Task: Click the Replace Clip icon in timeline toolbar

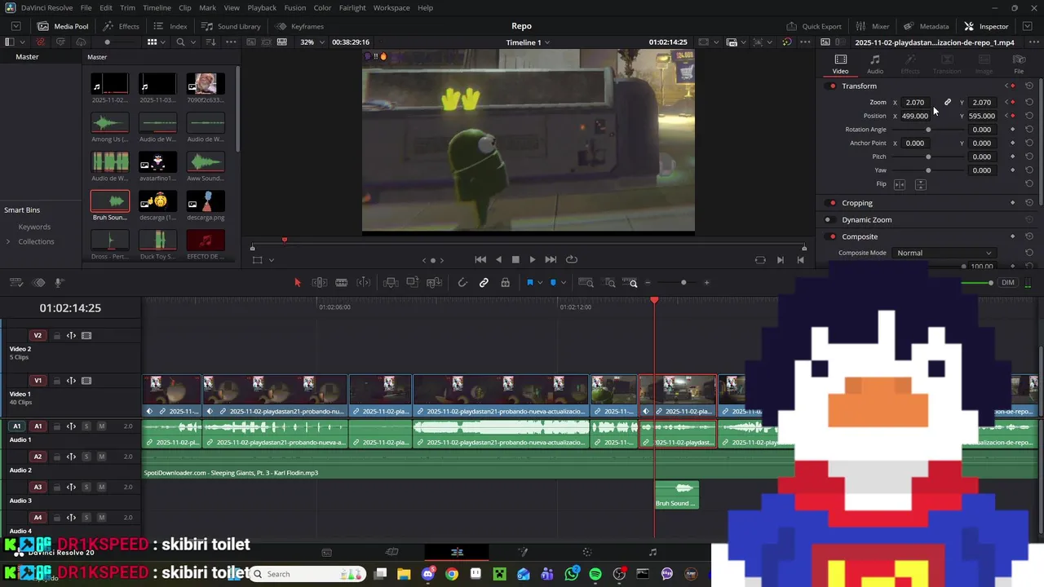Action: pos(435,283)
